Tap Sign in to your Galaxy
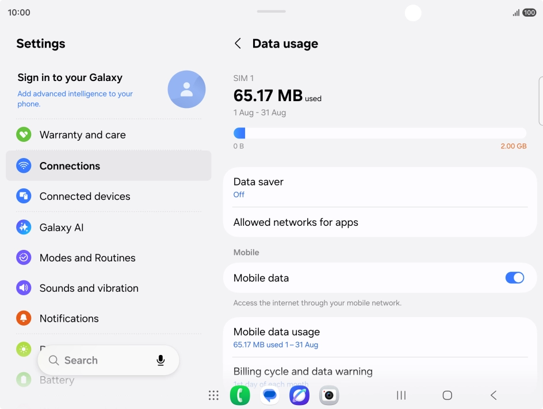543x409 pixels. 70,78
